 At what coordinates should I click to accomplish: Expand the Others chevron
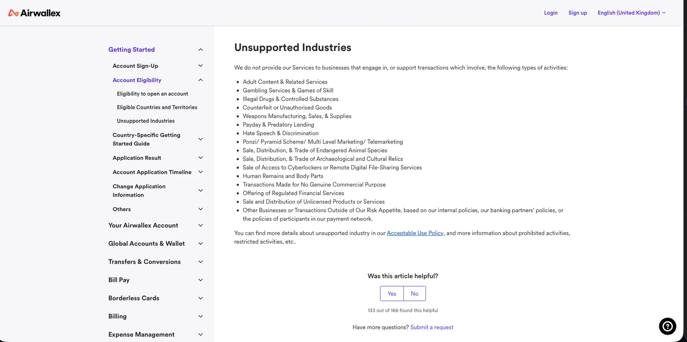pos(201,209)
